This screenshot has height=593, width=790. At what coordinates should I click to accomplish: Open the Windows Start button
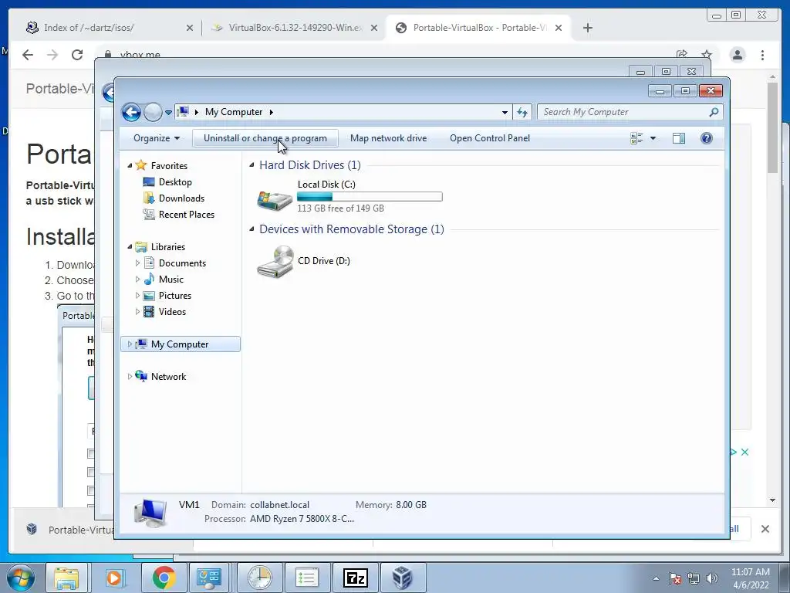tap(20, 578)
